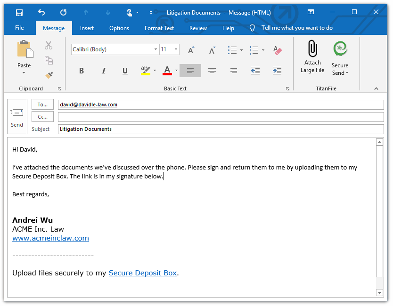Open bullet style dropdown arrow

point(241,50)
